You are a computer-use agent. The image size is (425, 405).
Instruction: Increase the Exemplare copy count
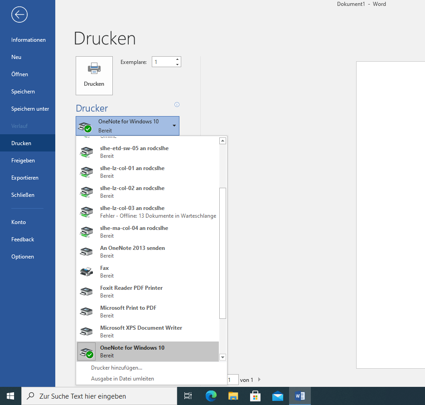pos(177,59)
